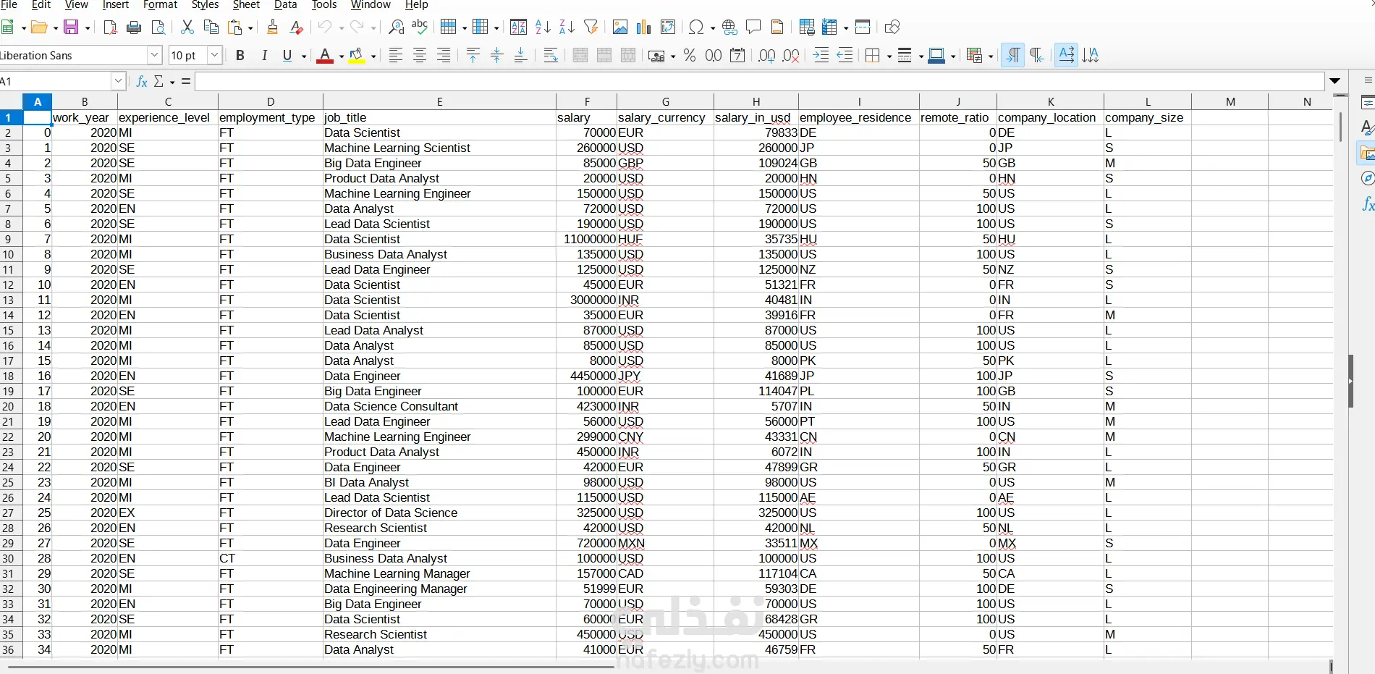Apply red Font Color swatch
This screenshot has height=674, width=1375.
(325, 56)
